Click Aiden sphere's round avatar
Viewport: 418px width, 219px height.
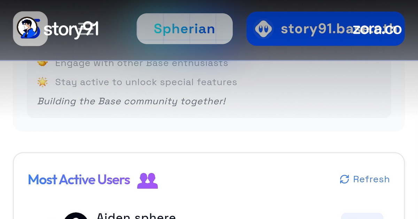pos(76,216)
